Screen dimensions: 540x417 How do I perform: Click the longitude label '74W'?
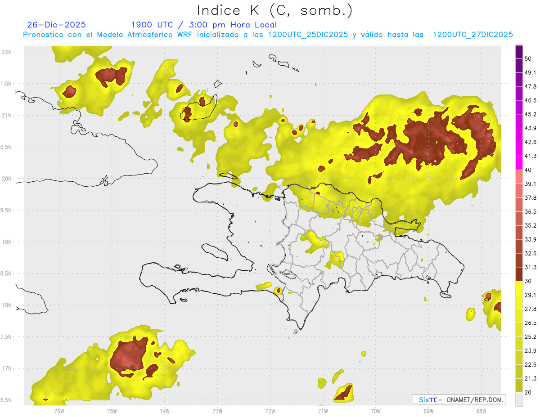click(x=164, y=411)
